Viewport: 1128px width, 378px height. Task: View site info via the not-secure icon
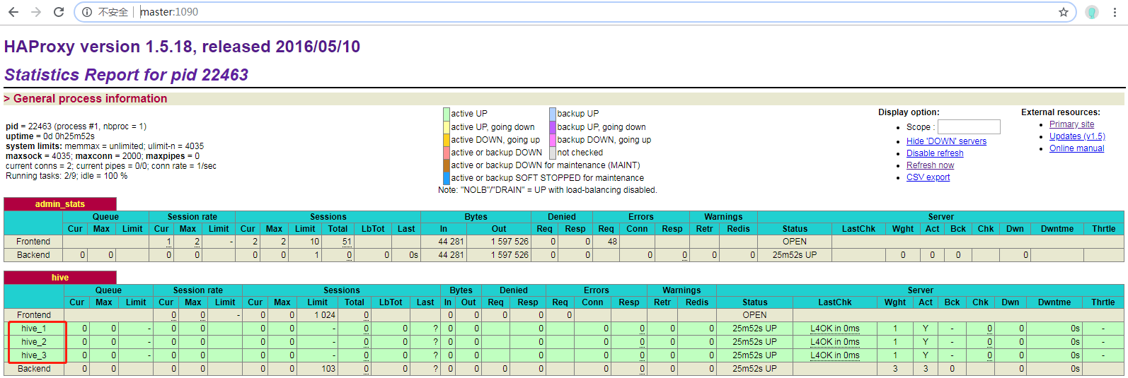pyautogui.click(x=87, y=12)
